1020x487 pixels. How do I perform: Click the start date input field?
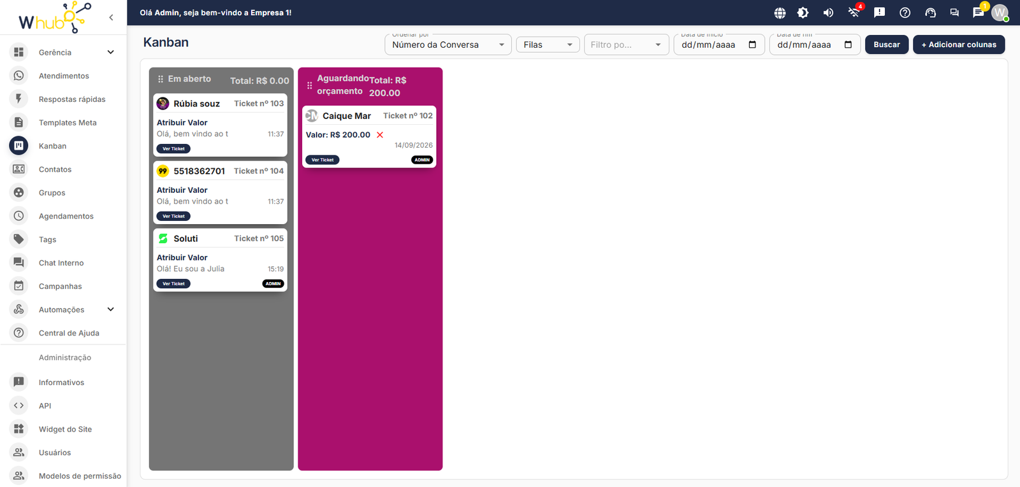point(719,45)
